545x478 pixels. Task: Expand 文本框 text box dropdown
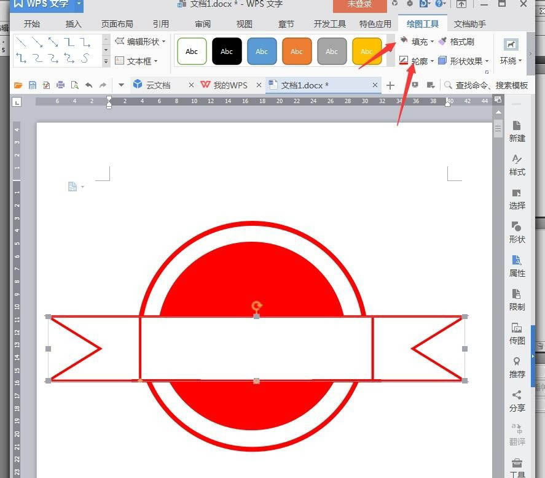pyautogui.click(x=155, y=61)
